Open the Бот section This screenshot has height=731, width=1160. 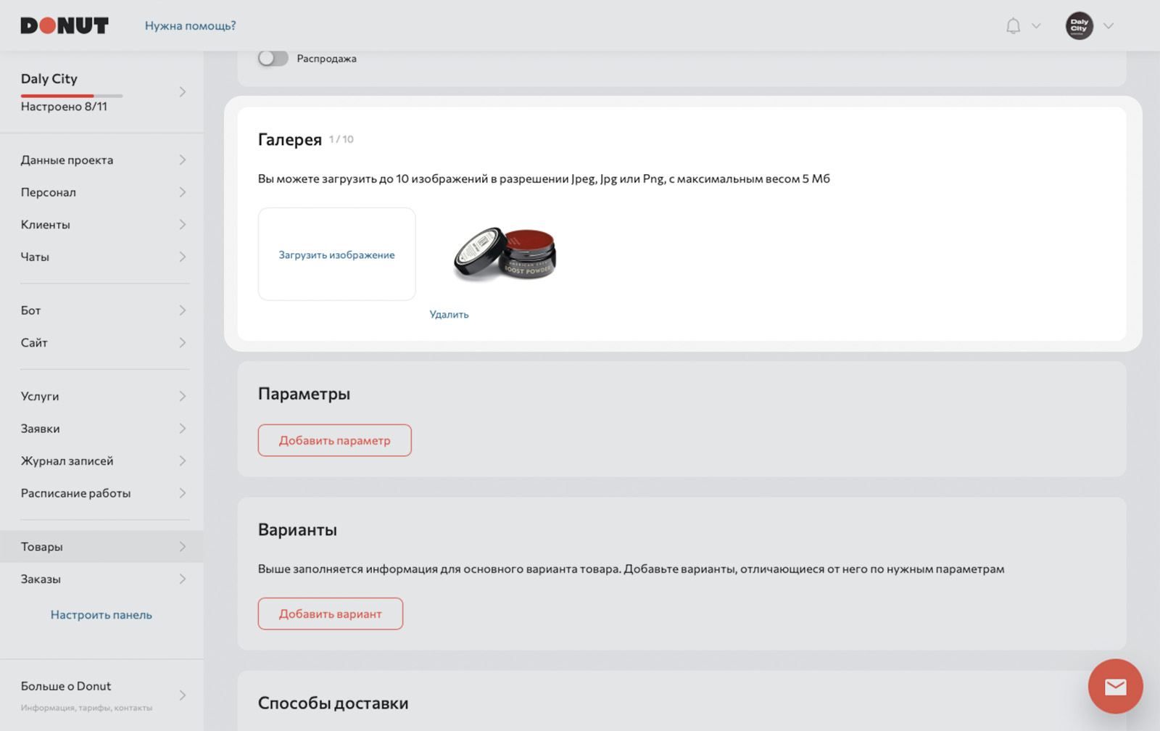101,310
